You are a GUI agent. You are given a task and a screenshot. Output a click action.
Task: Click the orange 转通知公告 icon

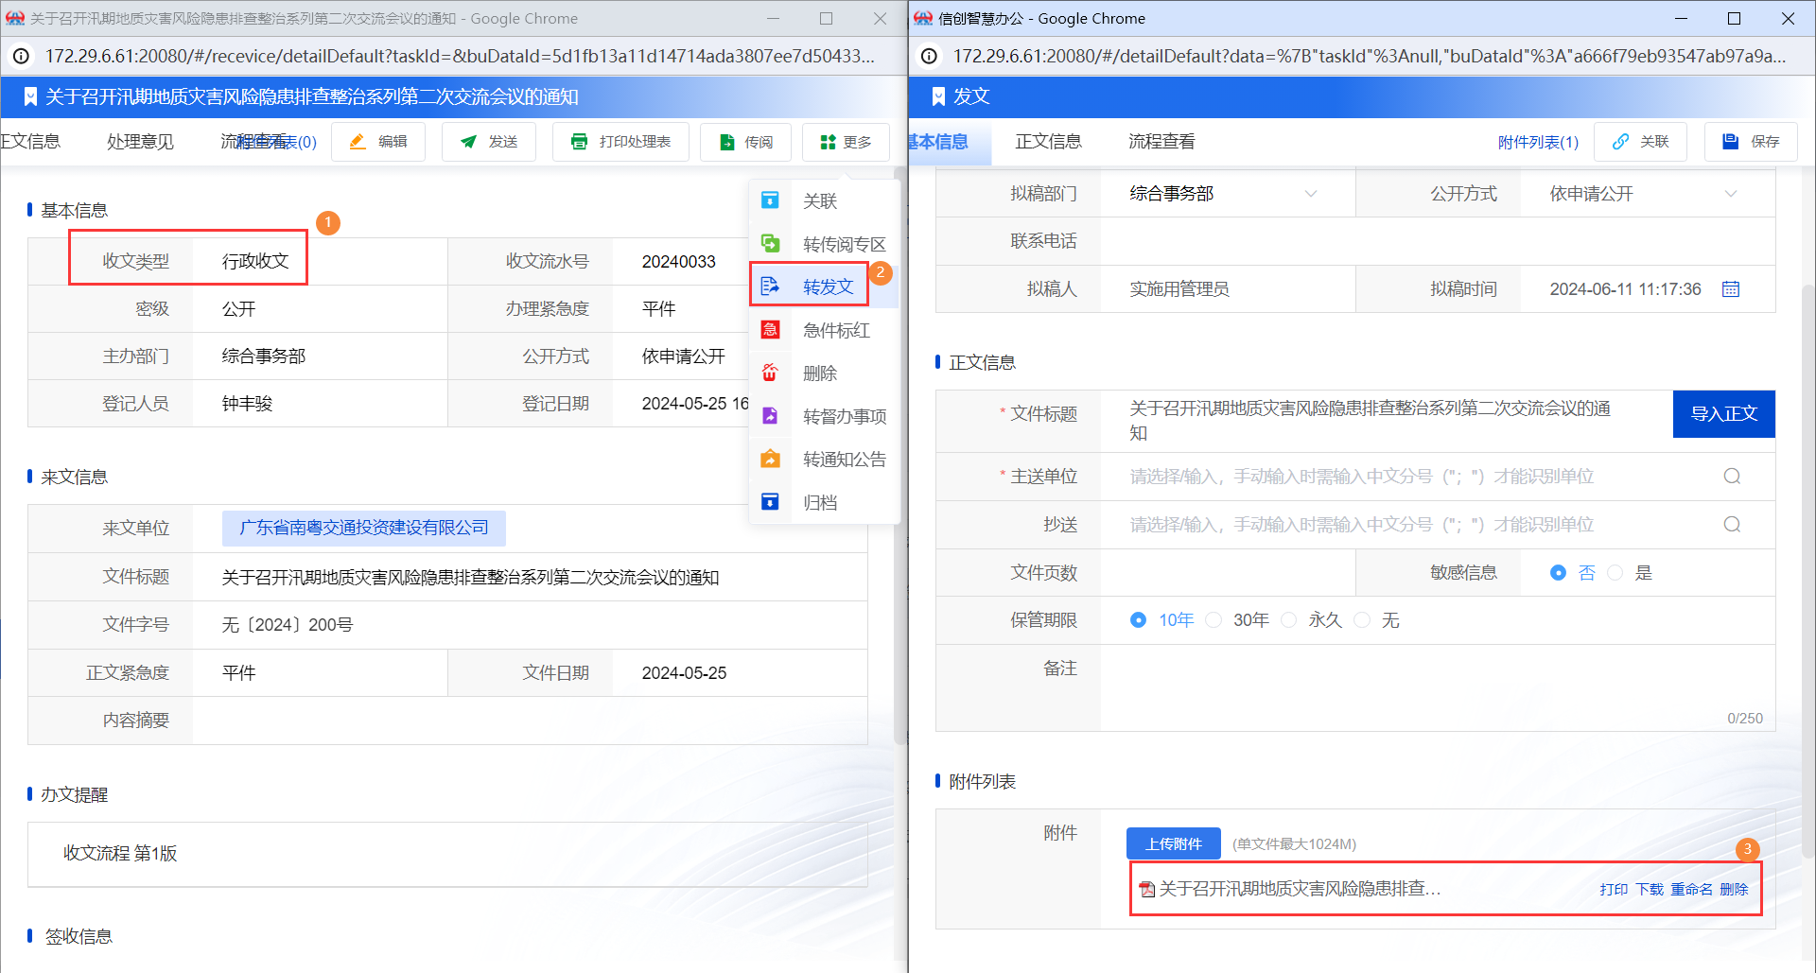coord(770,459)
